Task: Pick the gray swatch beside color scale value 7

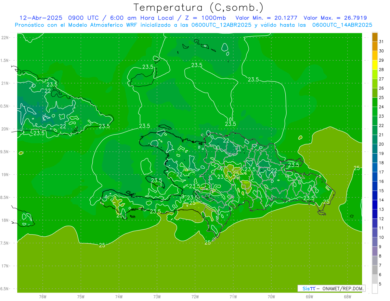Action: point(375,261)
